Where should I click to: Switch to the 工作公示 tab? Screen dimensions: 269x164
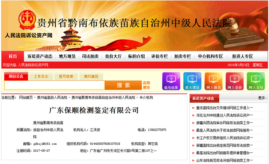click(x=41, y=76)
